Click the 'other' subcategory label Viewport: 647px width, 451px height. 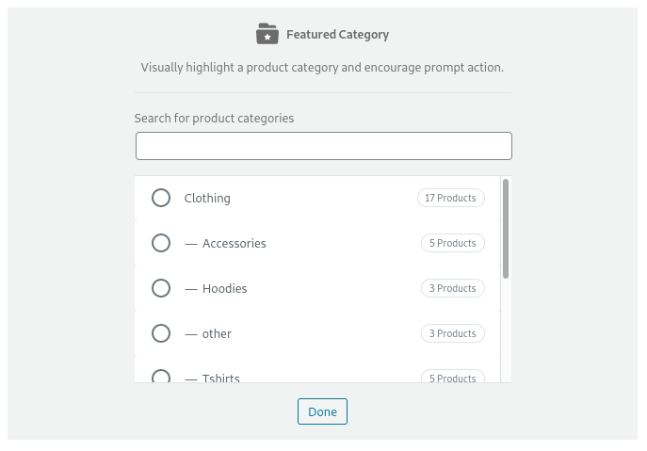tap(217, 333)
